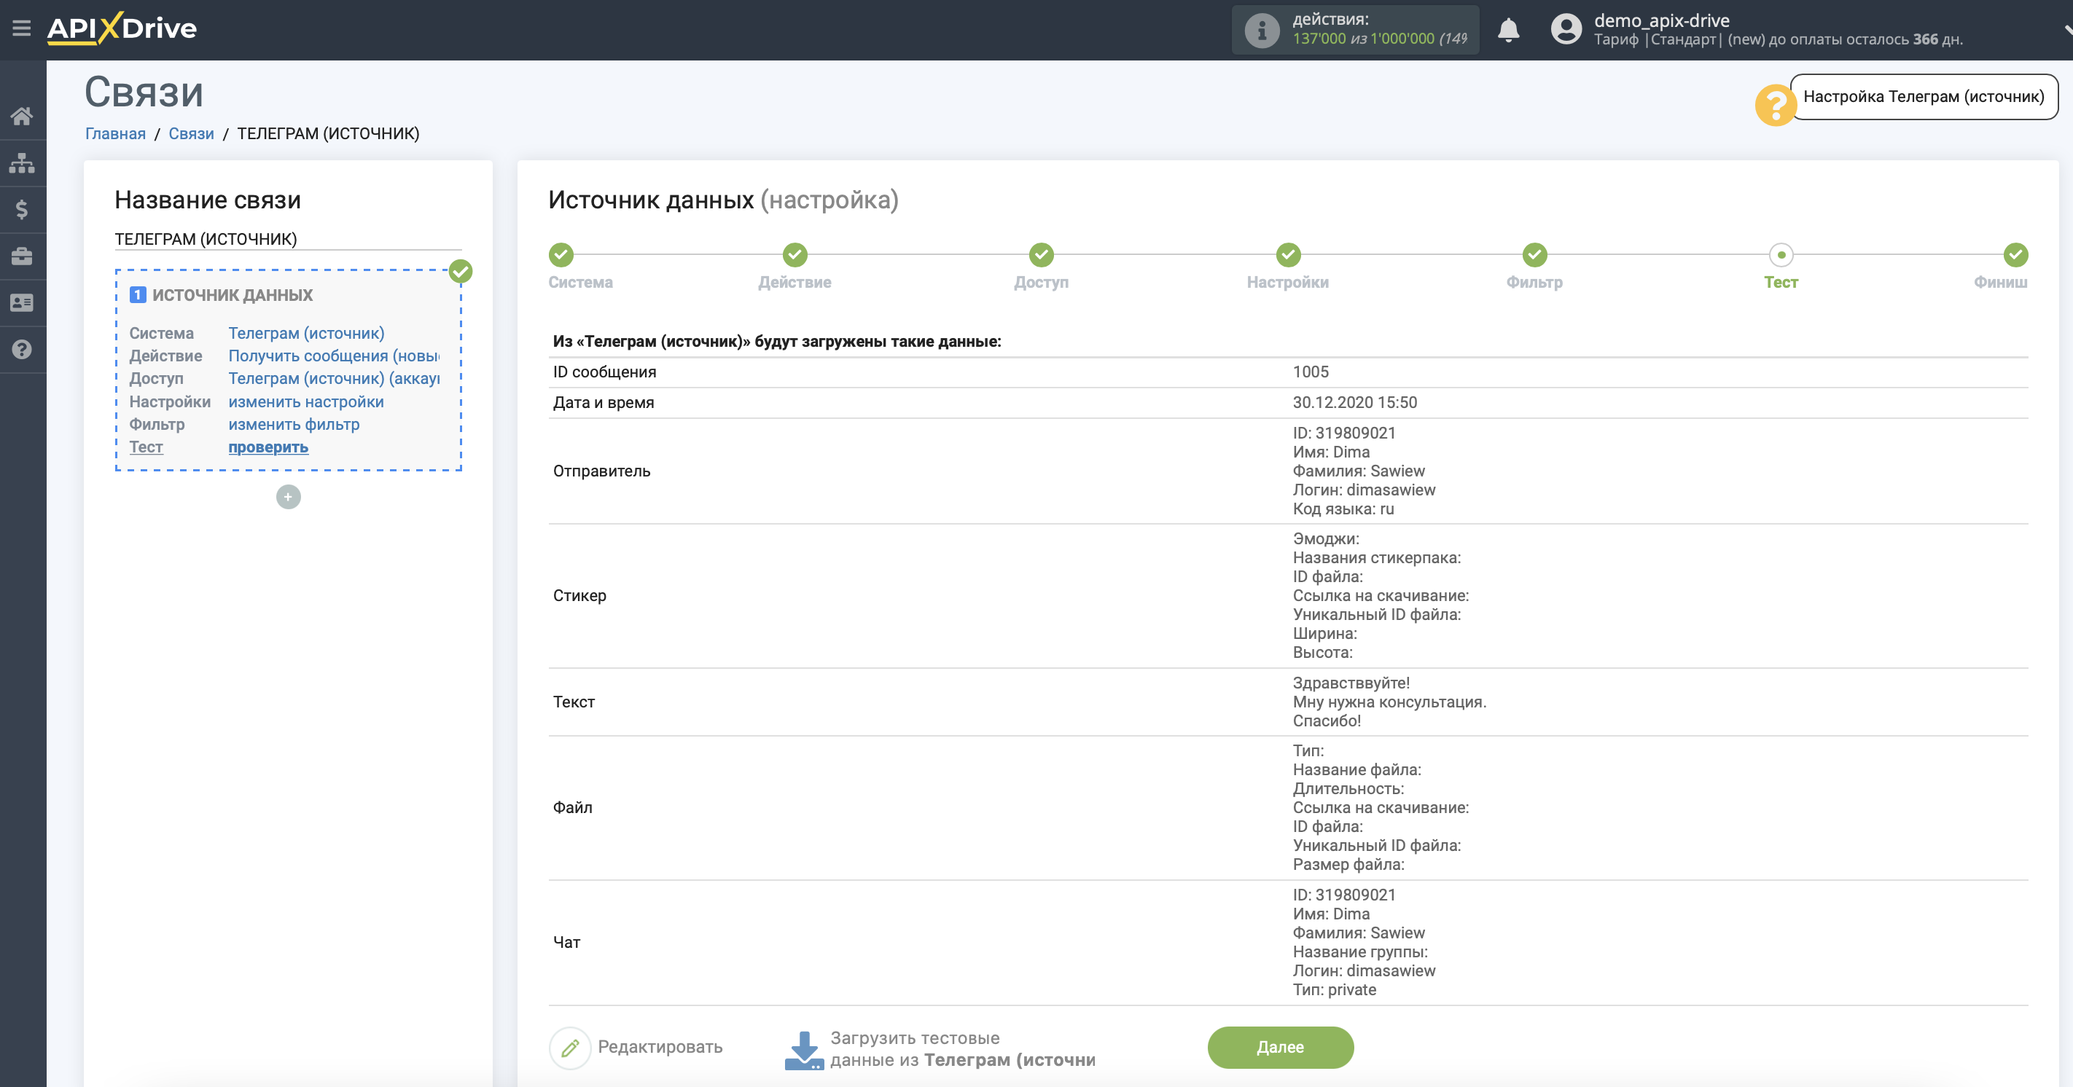
Task: Click Телеграм (источник) system link
Action: 307,333
